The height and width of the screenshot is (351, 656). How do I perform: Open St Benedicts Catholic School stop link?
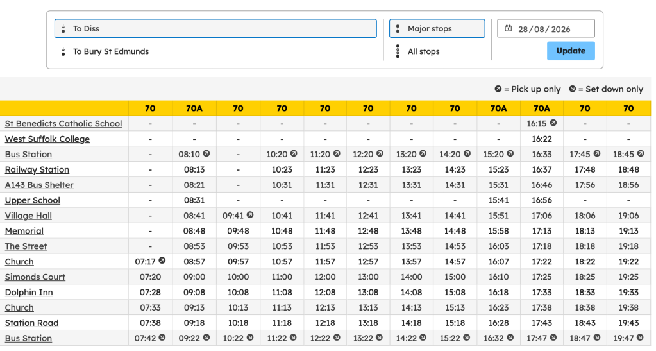pos(63,124)
